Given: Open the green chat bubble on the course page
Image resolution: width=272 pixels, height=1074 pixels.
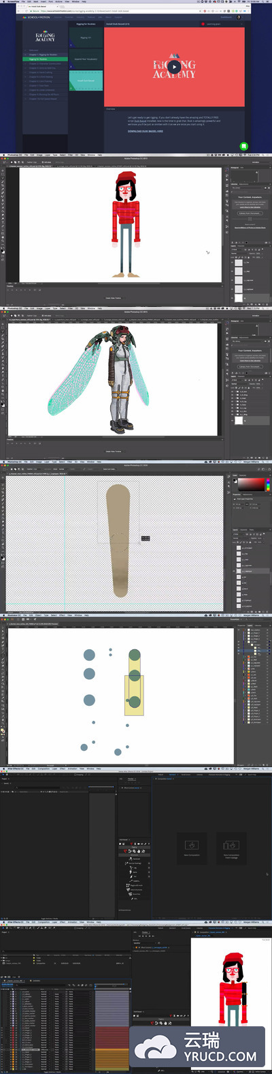Looking at the screenshot, I should (x=243, y=146).
